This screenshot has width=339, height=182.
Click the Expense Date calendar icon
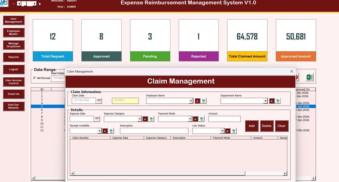tap(97, 119)
